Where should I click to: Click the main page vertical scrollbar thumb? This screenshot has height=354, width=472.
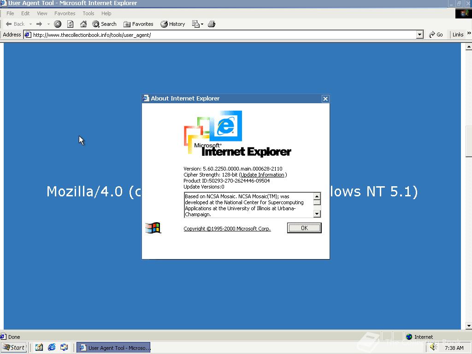[469, 142]
